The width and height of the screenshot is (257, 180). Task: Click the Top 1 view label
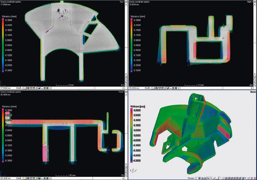122,2
